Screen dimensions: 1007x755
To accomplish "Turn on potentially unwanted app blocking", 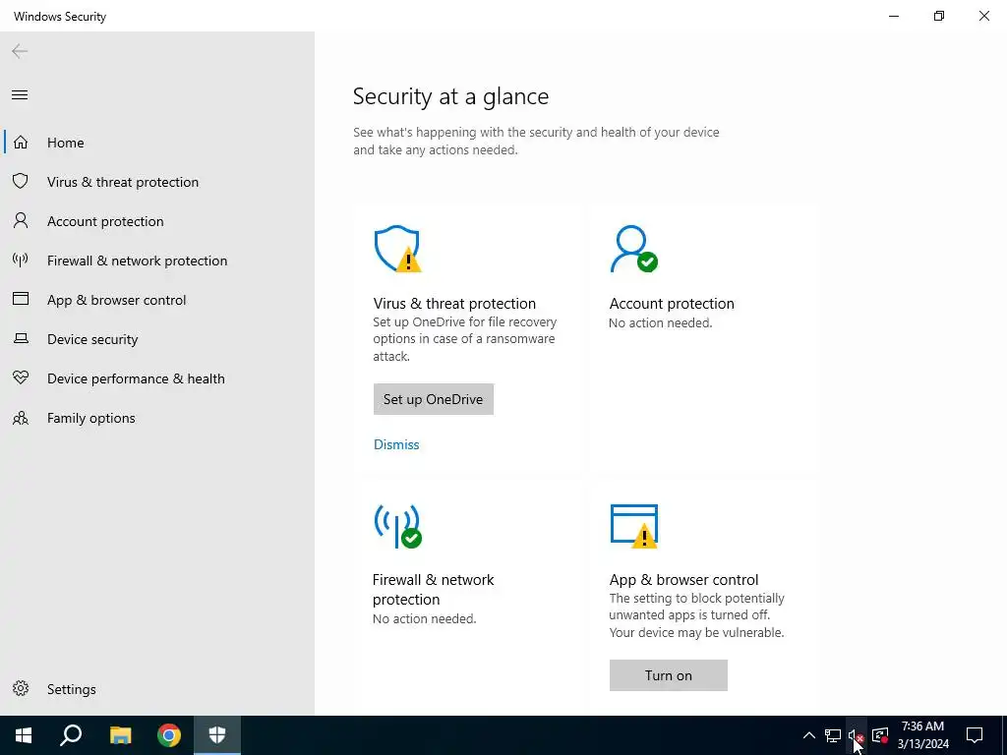I will click(669, 675).
